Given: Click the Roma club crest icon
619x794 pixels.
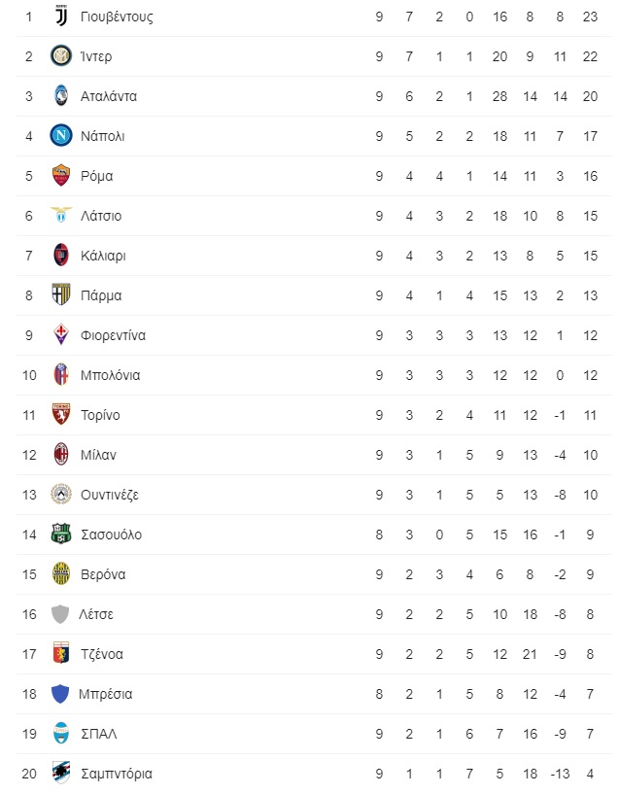Looking at the screenshot, I should pos(61,176).
